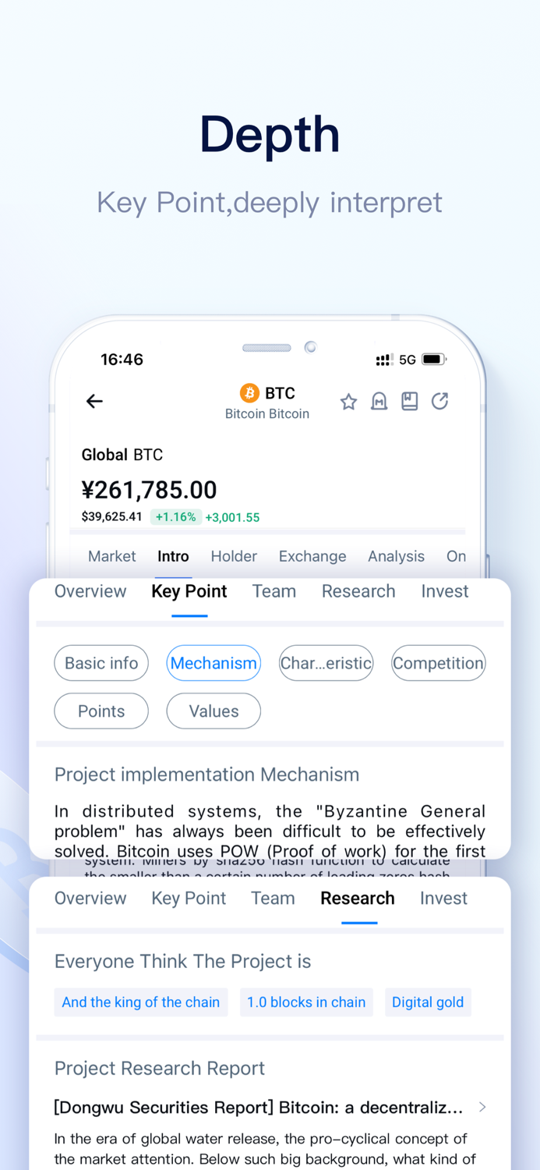The height and width of the screenshot is (1170, 540).
Task: Tap the Digital gold tag
Action: pos(428,1002)
